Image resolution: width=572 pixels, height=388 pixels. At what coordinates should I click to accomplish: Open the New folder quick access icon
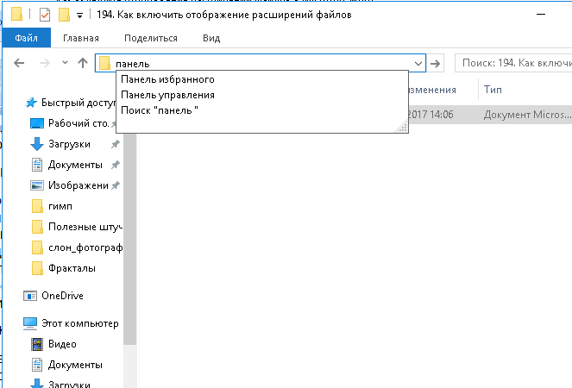[x=64, y=15]
